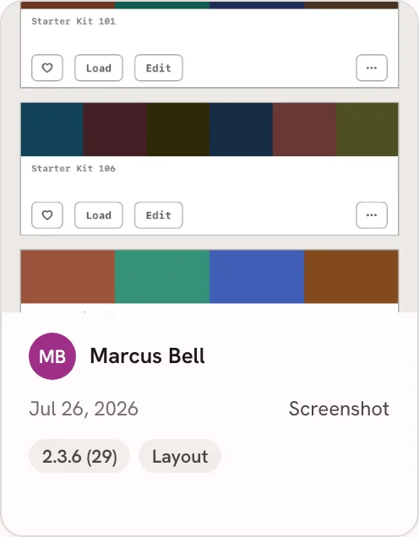The image size is (419, 537).
Task: Load the Starter Kit 101 palette
Action: pos(99,68)
